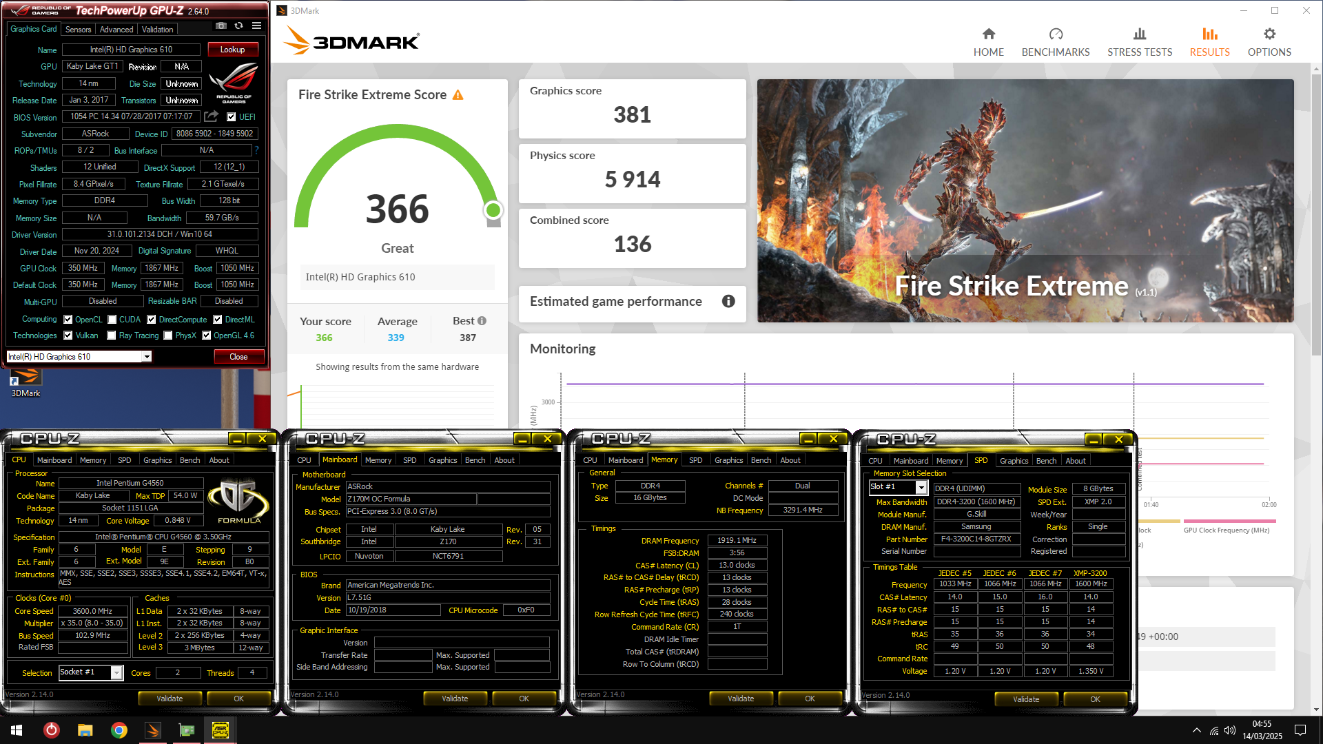Screen dimensions: 1323x744
Task: Open the Options gear icon
Action: tap(1269, 34)
